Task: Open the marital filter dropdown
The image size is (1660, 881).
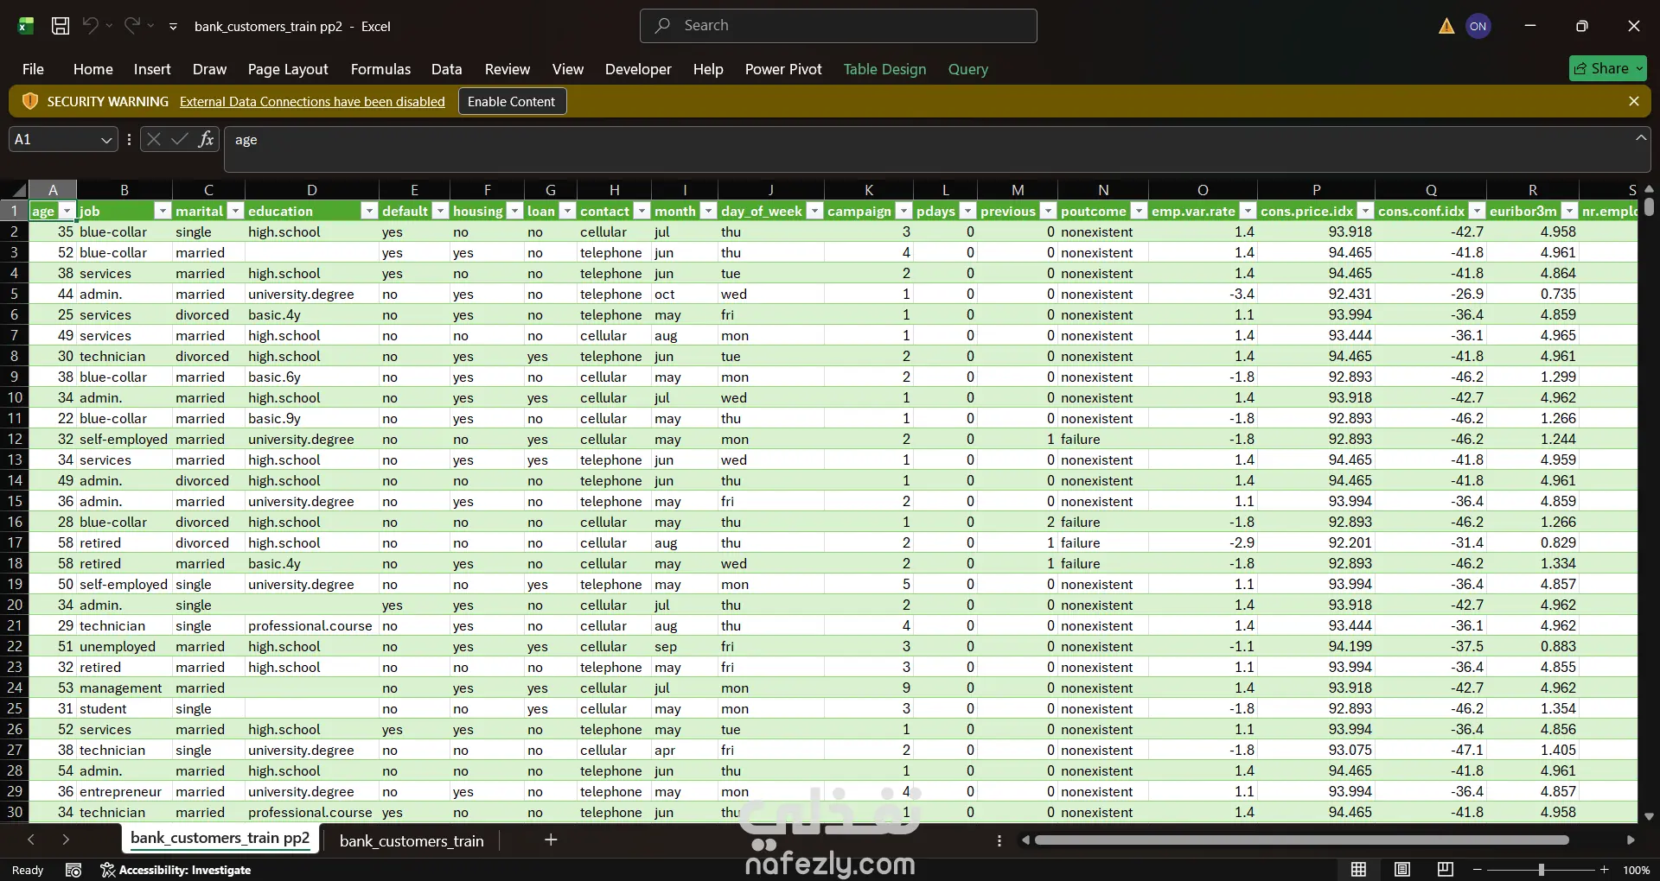Action: (x=235, y=211)
